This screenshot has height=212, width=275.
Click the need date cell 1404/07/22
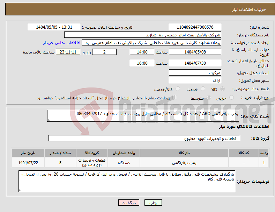[x=28, y=163]
